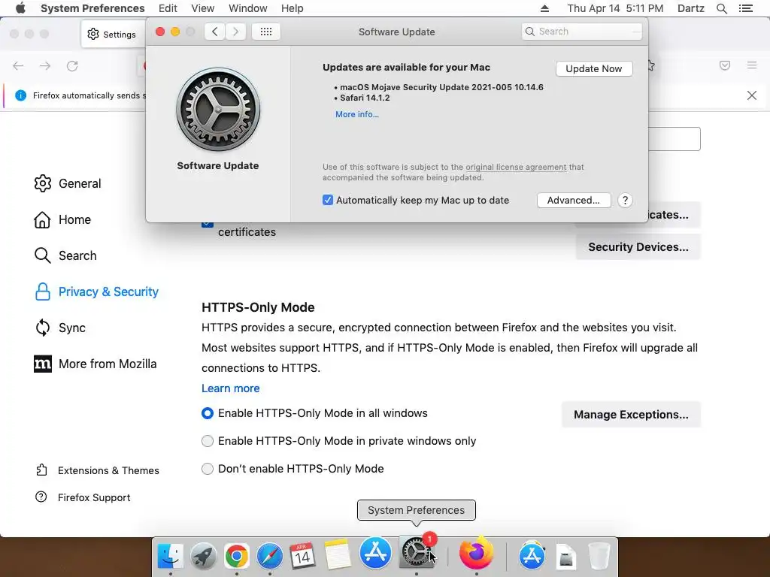Open the Edit menu
Viewport: 770px width, 577px height.
[168, 8]
